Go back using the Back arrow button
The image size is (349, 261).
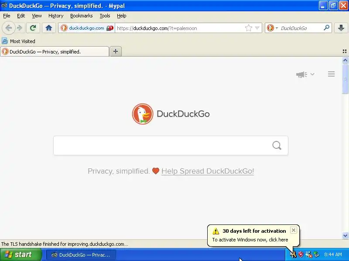pos(9,28)
